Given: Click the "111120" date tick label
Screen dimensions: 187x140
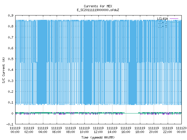Looking at the screenshot, I should (x=181, y=128).
